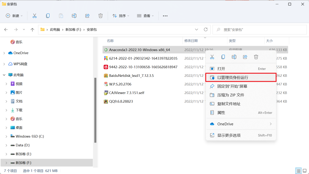Image resolution: width=309 pixels, height=174 pixels.
Task: Click the Delete trash icon in the toolbar
Action: 100,16
